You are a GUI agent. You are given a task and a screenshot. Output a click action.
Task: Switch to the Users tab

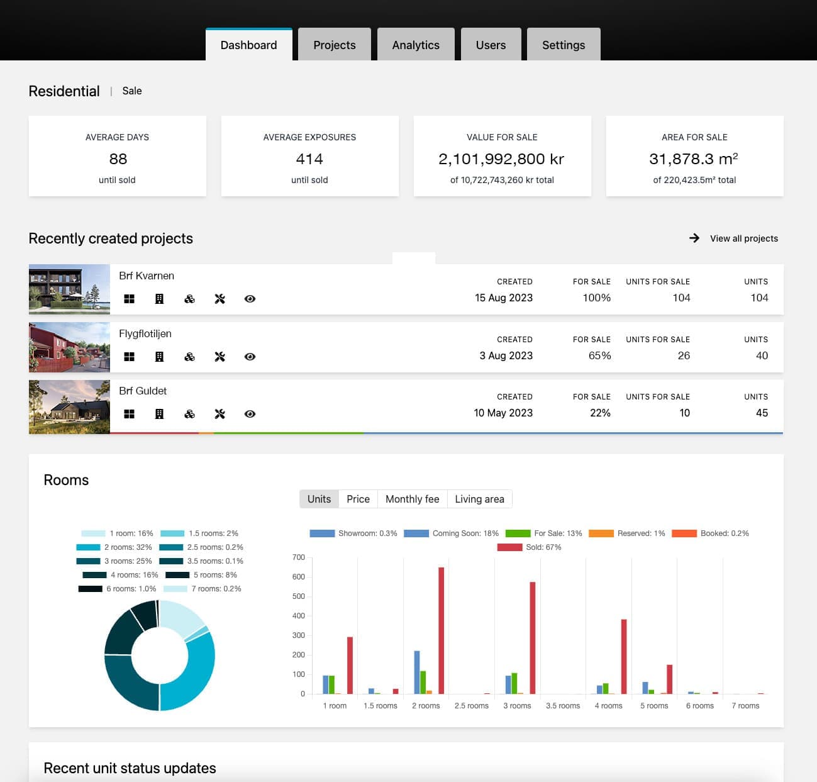tap(491, 45)
